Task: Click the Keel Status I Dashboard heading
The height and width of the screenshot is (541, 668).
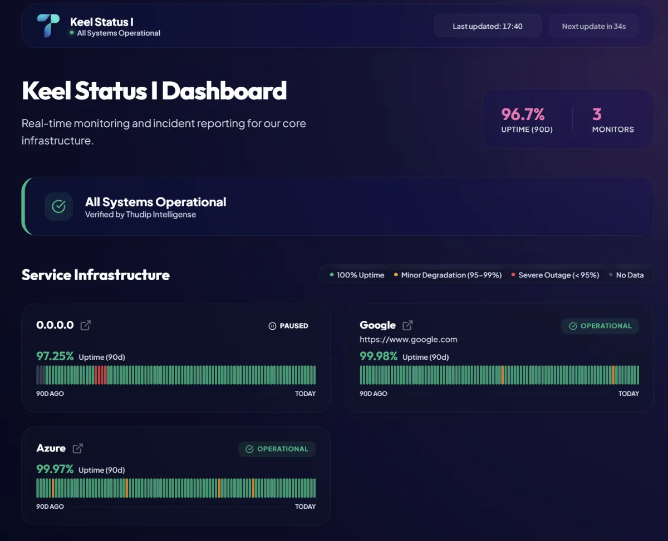Action: point(154,91)
